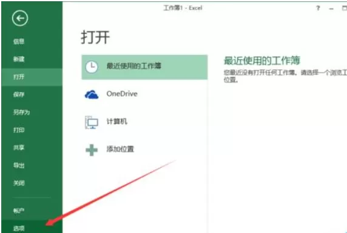Open the 共享 menu item
Screen dimensions: 347x233
click(19, 148)
